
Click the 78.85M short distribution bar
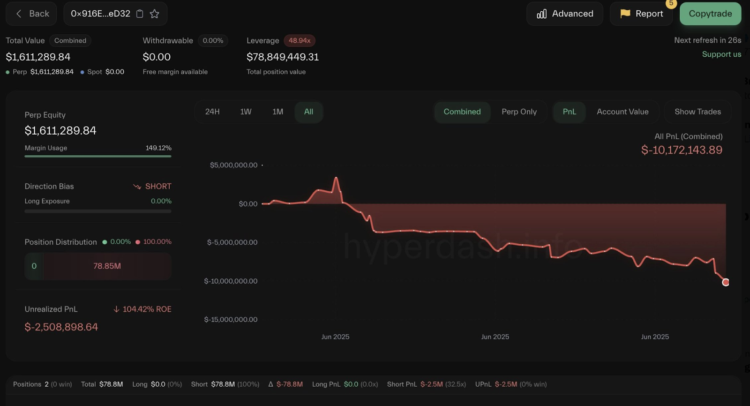click(107, 266)
